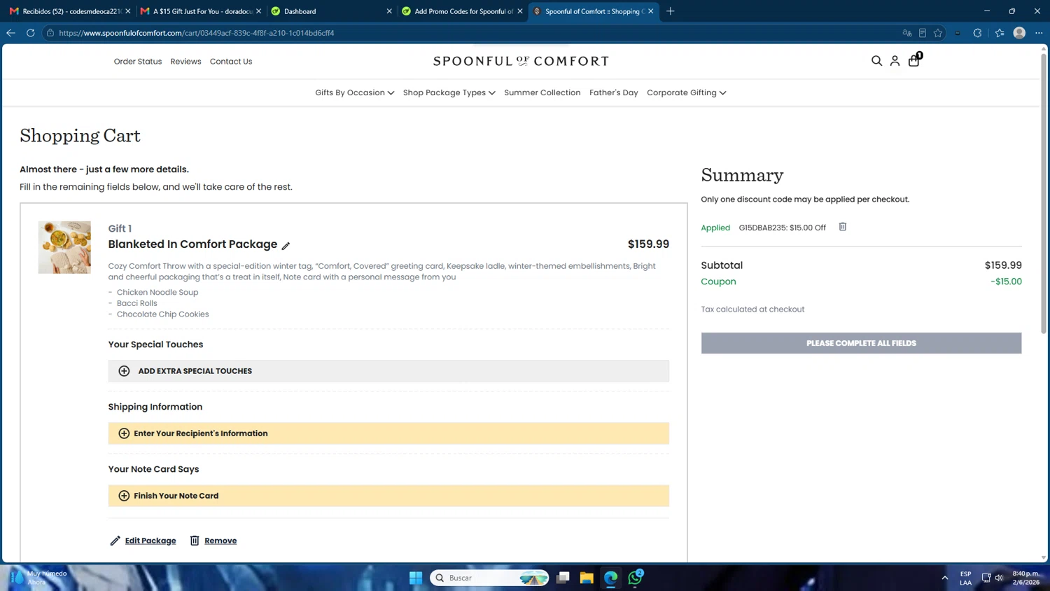Open the account profile icon
Screen dimensions: 1050x591
(895, 61)
